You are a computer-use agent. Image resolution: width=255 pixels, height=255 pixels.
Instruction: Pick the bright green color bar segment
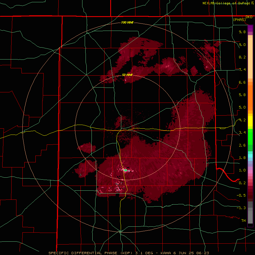[250, 137]
